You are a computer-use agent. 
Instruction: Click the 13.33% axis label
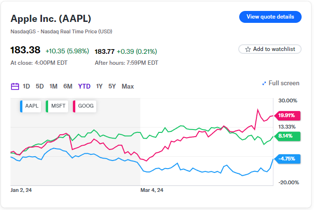point(287,127)
